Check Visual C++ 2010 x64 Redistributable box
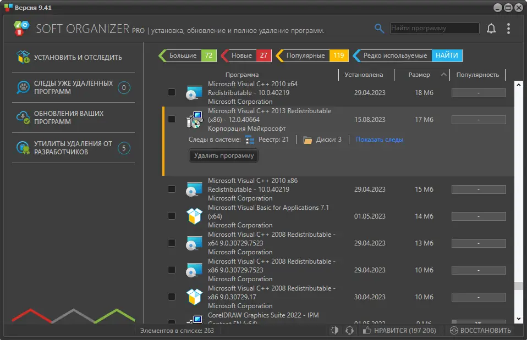The image size is (527, 340). pyautogui.click(x=172, y=92)
